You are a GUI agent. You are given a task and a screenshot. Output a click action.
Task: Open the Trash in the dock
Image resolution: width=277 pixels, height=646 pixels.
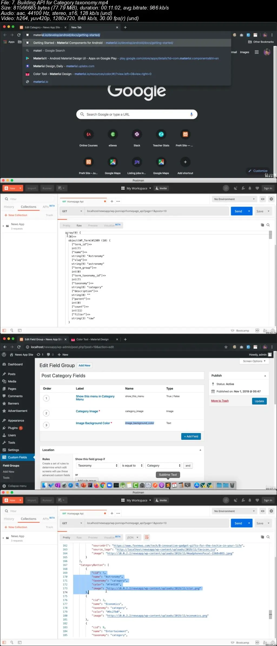(x=232, y=485)
